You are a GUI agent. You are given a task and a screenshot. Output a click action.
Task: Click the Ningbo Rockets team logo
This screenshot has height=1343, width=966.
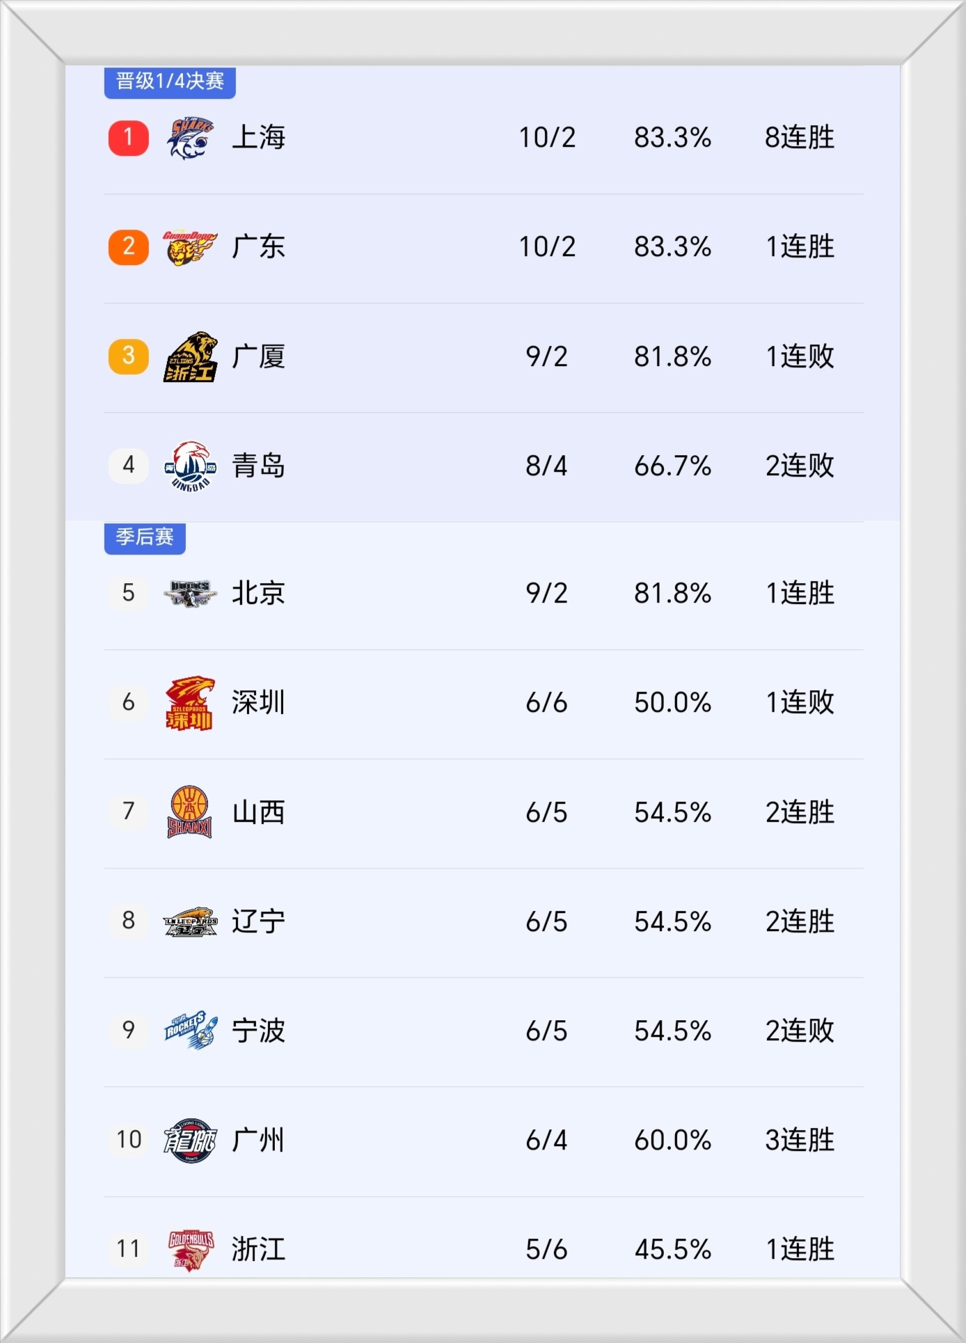190,1031
